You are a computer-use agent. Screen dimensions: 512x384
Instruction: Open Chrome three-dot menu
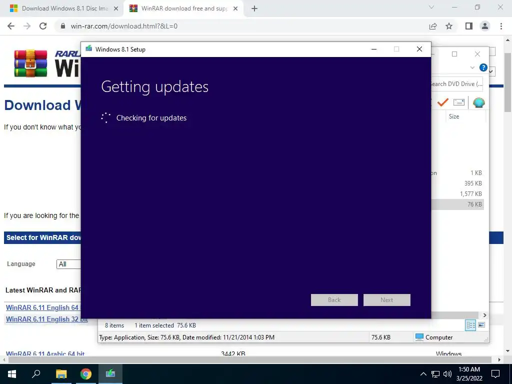point(501,26)
